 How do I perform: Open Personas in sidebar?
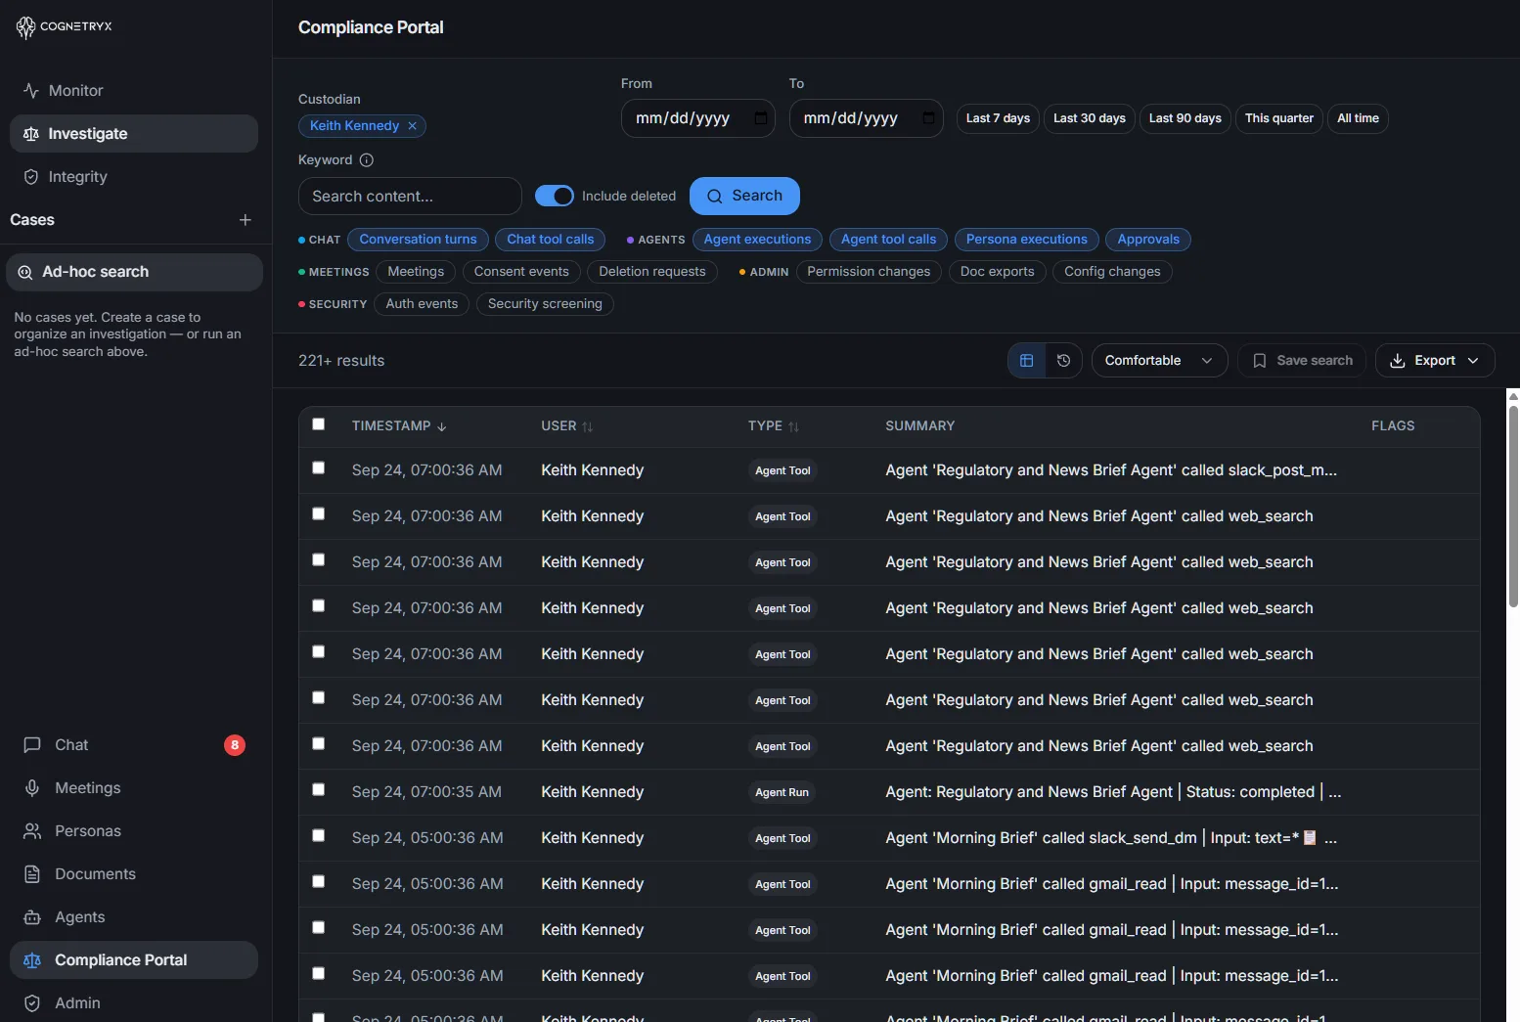click(x=134, y=831)
